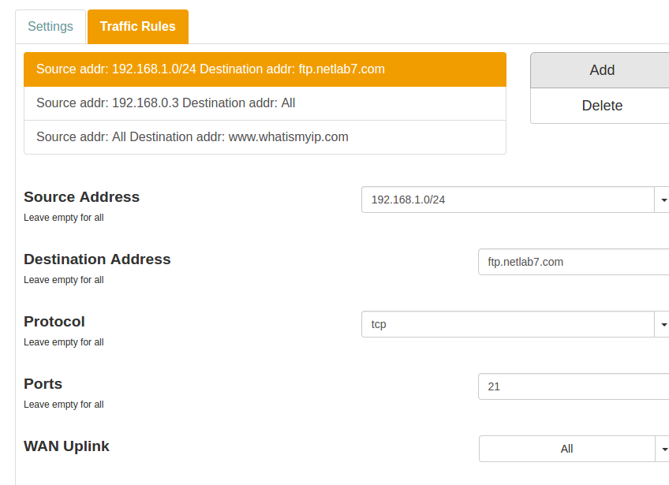Click the Ports label text
The width and height of the screenshot is (669, 485).
pos(43,384)
